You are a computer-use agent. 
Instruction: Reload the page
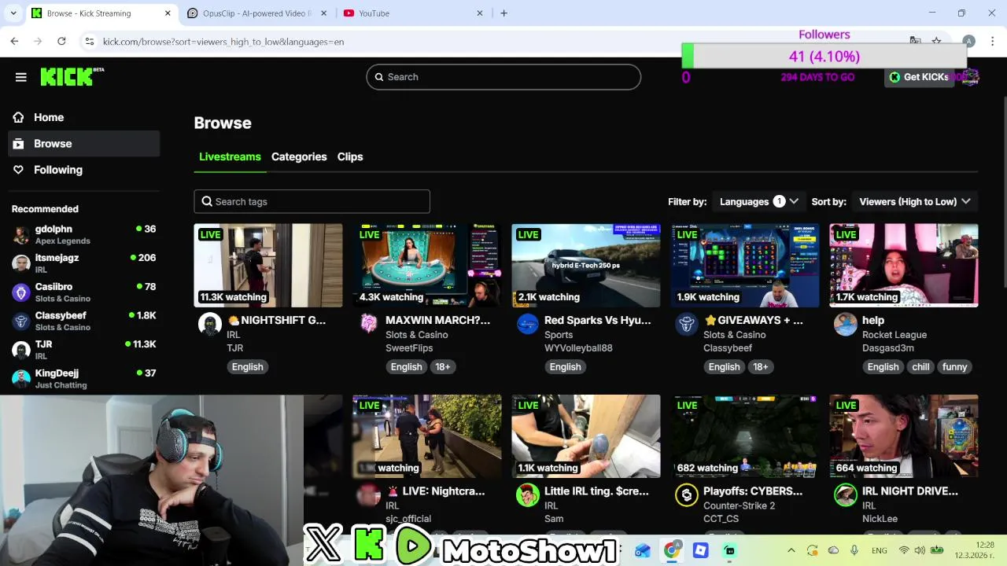[61, 42]
